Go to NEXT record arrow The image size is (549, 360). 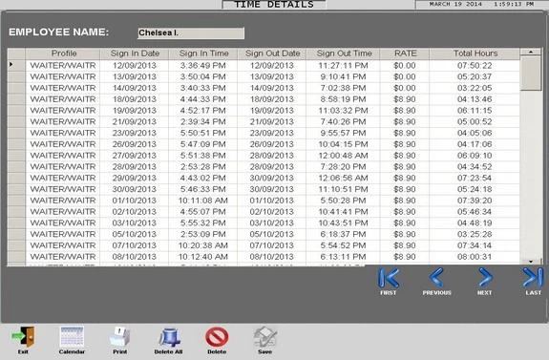click(x=485, y=278)
